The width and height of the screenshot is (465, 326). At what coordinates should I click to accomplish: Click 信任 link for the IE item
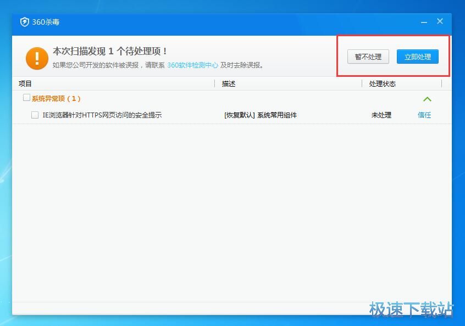pyautogui.click(x=424, y=115)
